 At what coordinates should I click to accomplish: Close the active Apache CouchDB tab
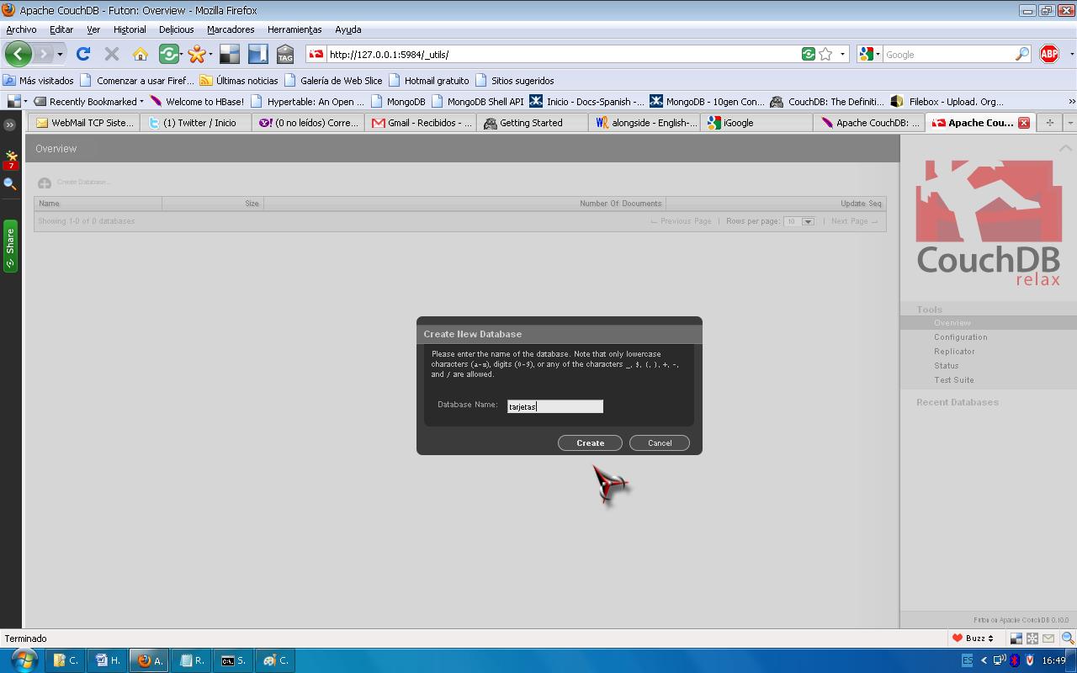(1024, 123)
